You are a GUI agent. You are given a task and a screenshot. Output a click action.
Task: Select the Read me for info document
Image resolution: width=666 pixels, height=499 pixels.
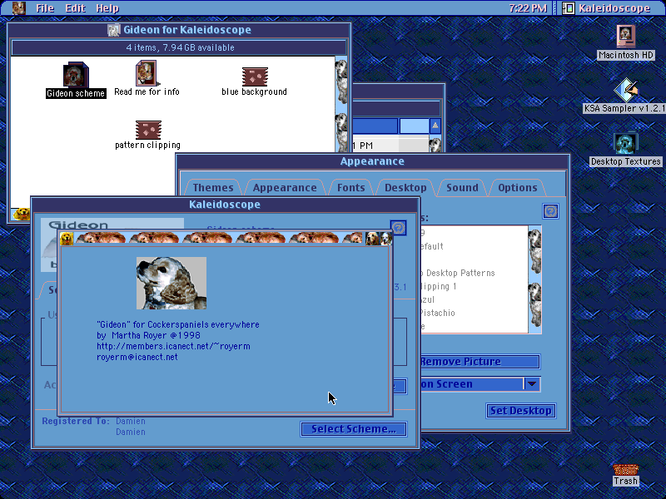[x=147, y=73]
